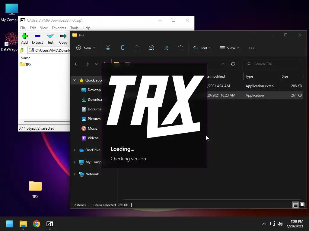Click the Search TRX input box

pos(272,64)
